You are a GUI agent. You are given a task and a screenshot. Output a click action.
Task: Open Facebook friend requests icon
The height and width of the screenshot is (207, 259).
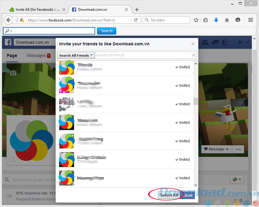[x=205, y=42]
